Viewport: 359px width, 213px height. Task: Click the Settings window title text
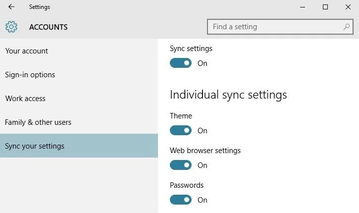pos(40,7)
